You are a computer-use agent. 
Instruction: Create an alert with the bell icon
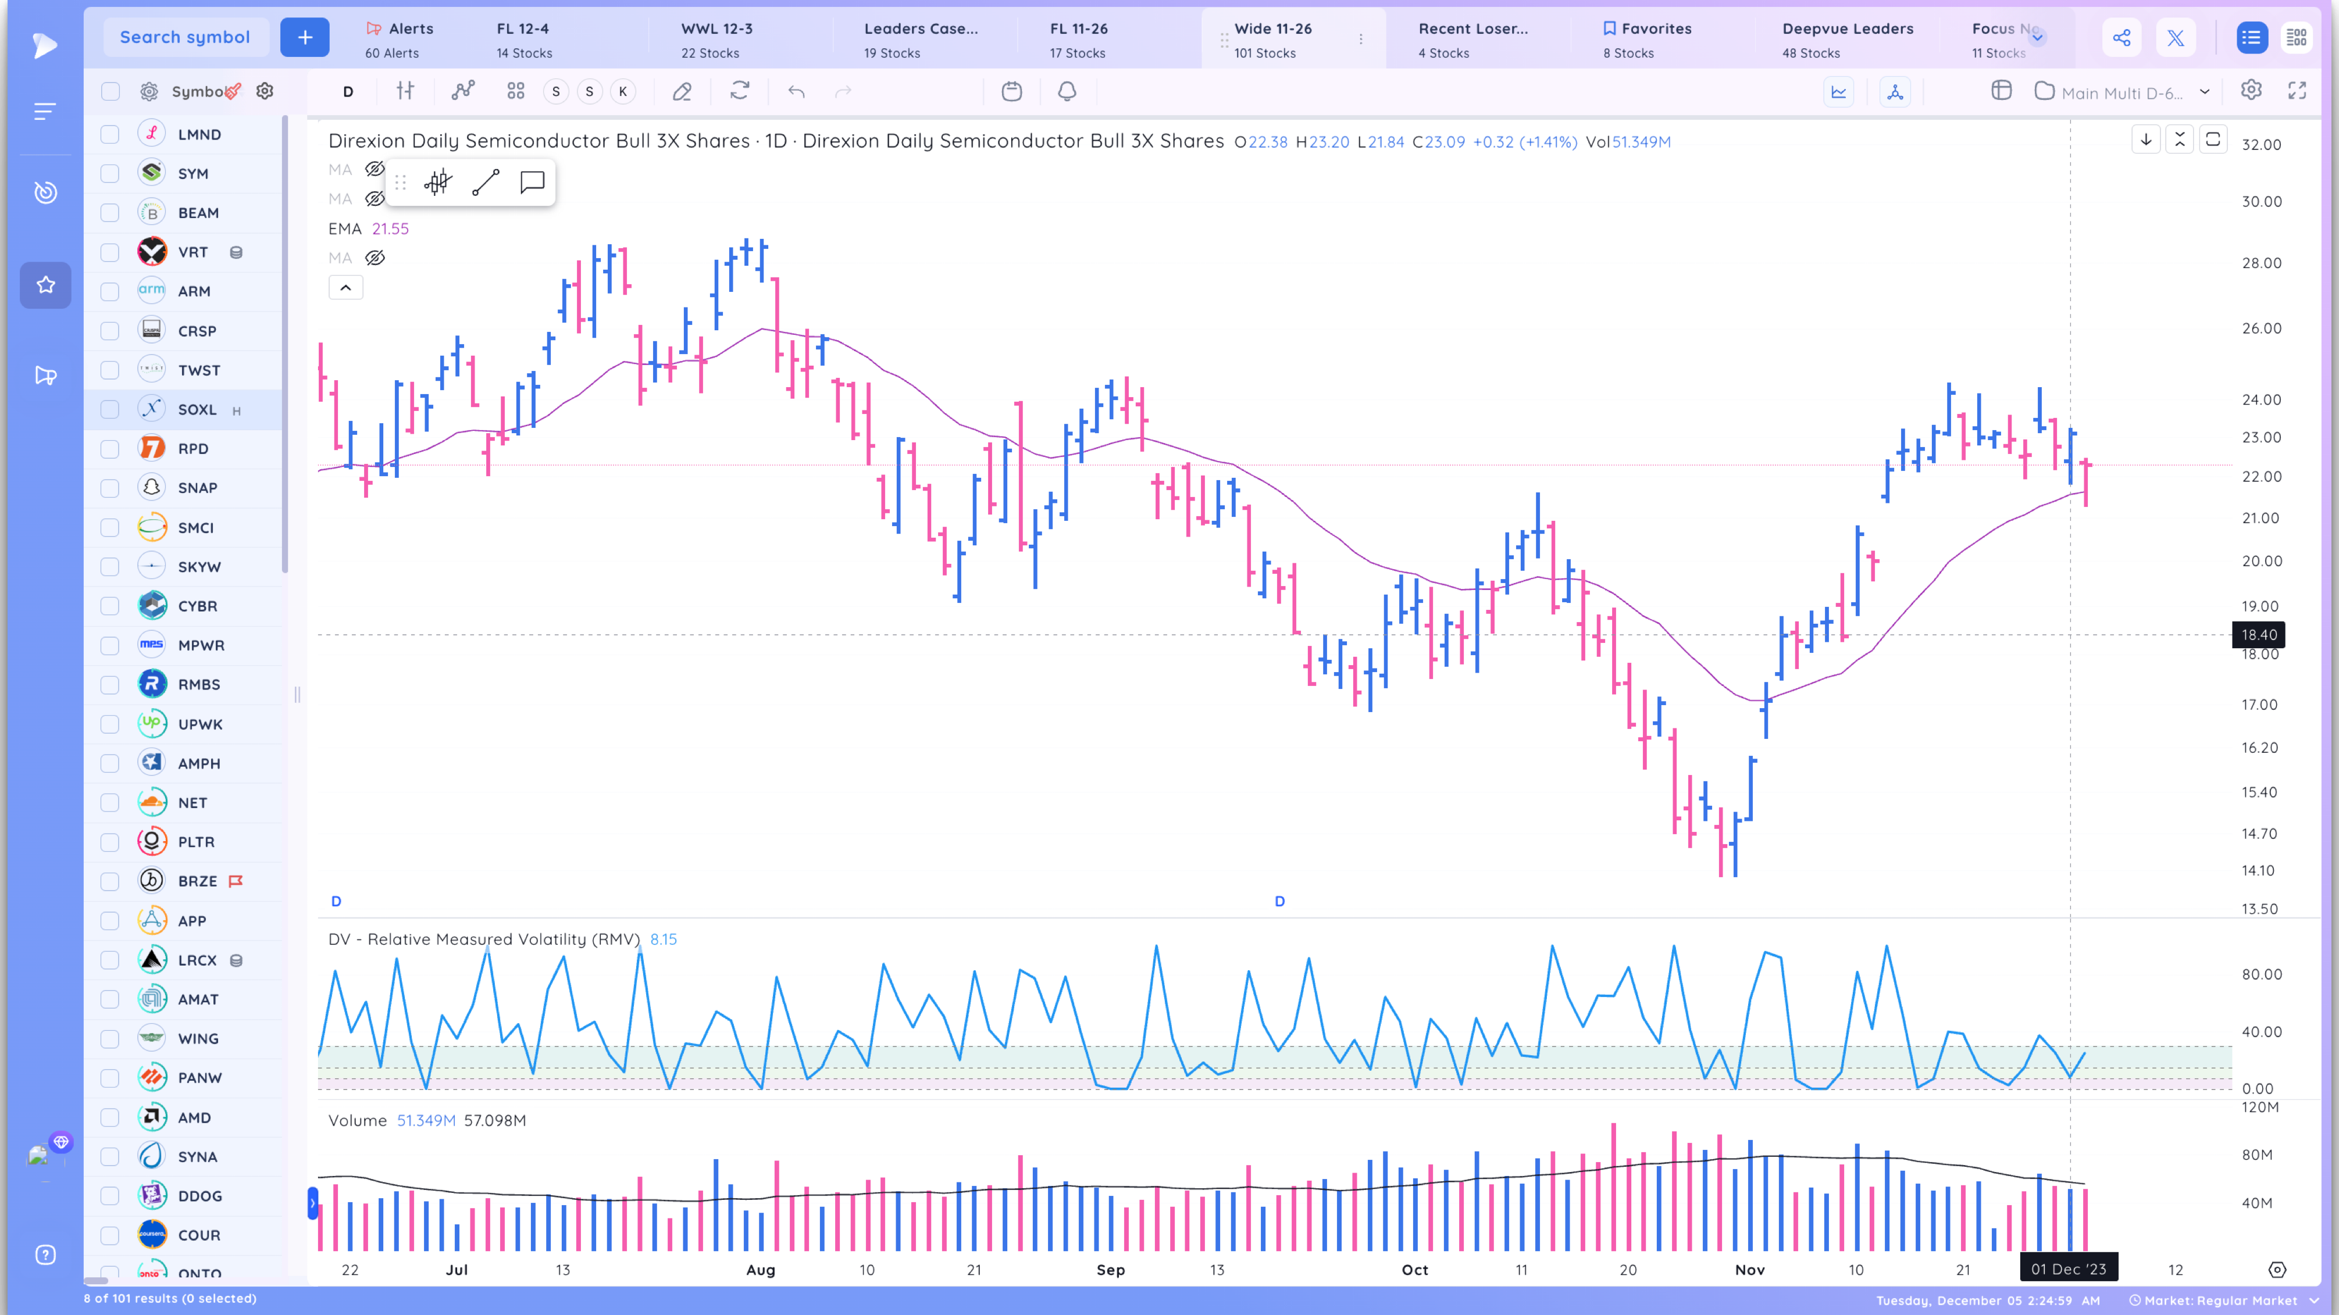pyautogui.click(x=1067, y=91)
